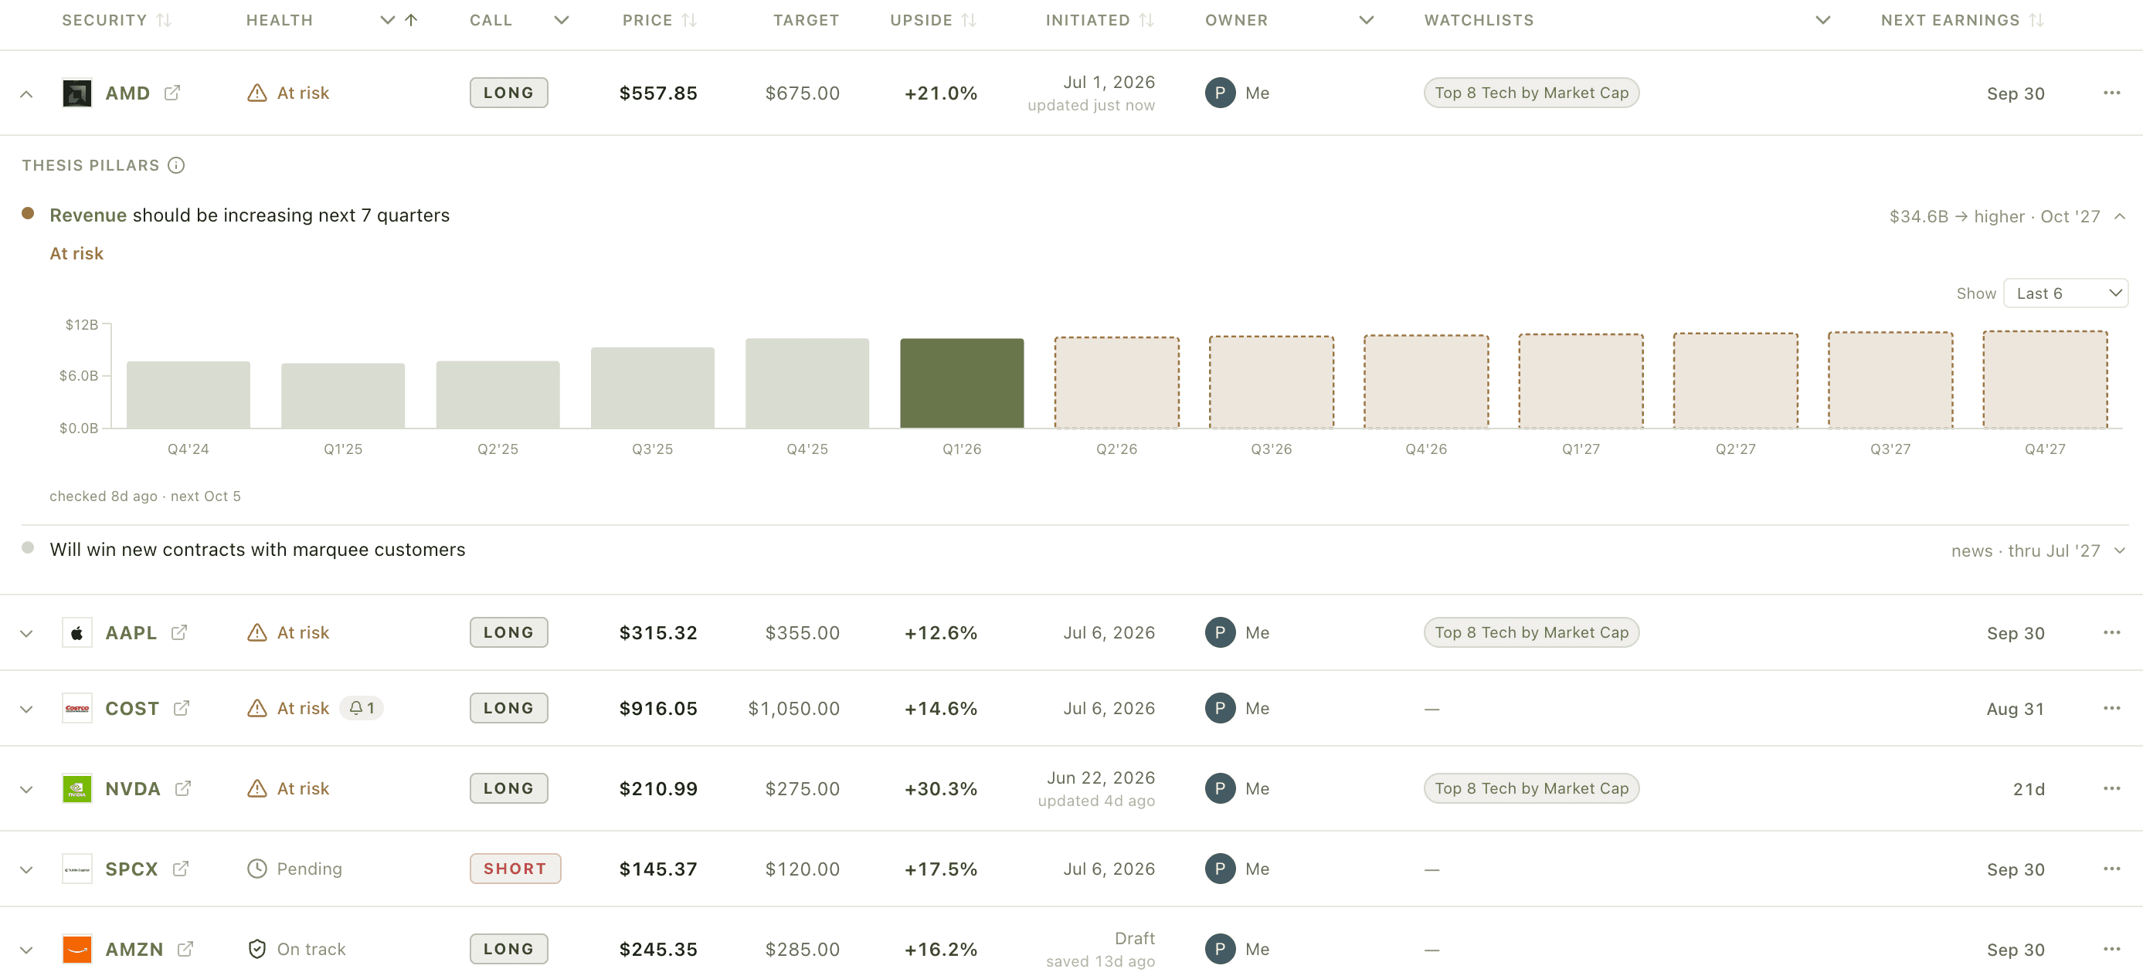Click the SPCX ticker link
Screen dimensions: 2143x979
click(131, 869)
